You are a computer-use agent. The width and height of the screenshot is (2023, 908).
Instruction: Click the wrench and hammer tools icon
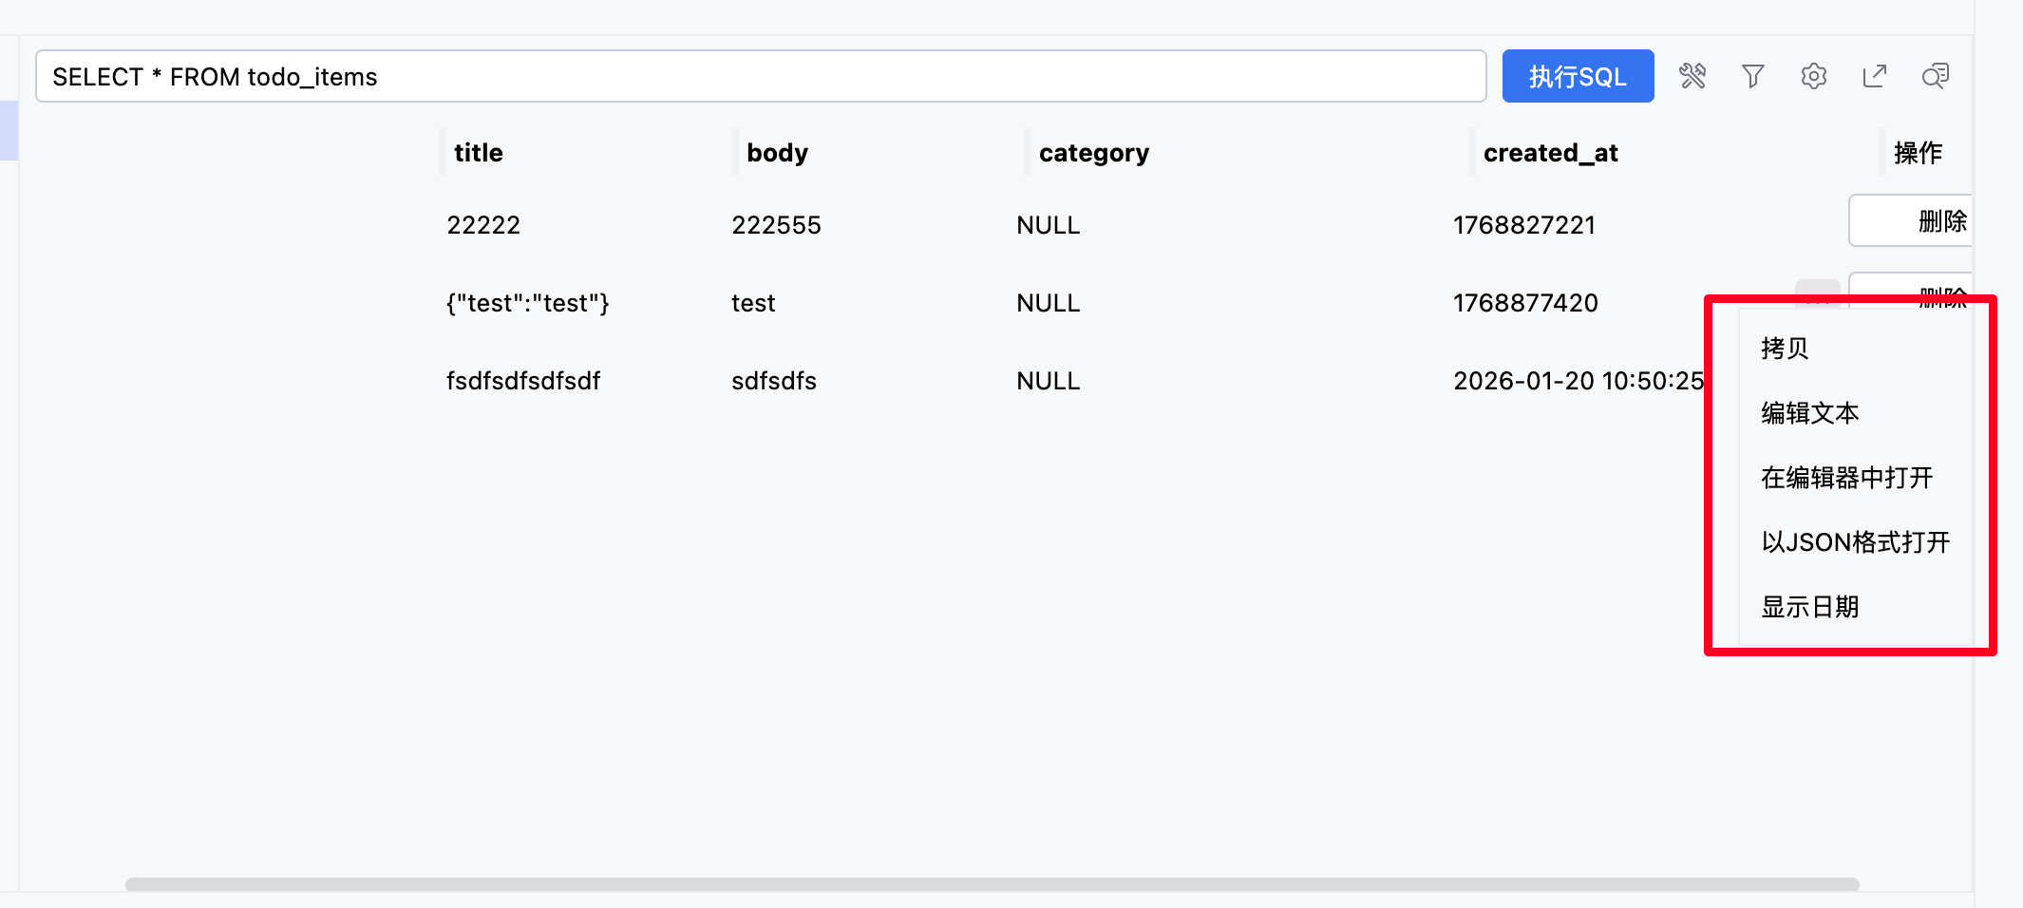pyautogui.click(x=1692, y=76)
